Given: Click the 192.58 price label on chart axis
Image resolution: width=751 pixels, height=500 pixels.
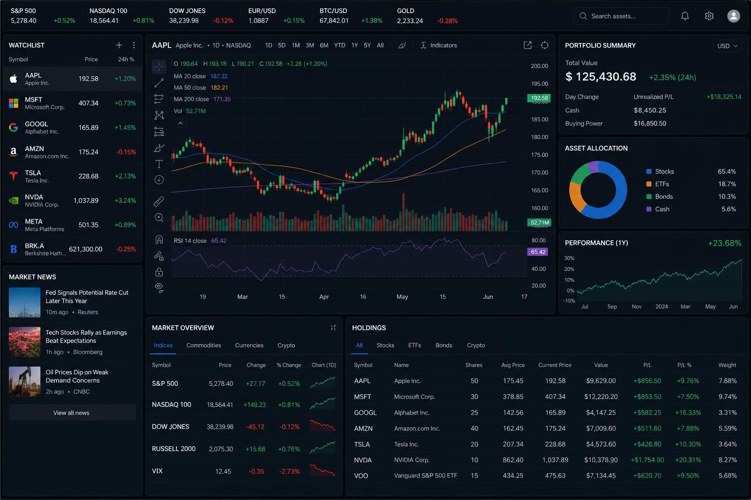Looking at the screenshot, I should pyautogui.click(x=539, y=98).
